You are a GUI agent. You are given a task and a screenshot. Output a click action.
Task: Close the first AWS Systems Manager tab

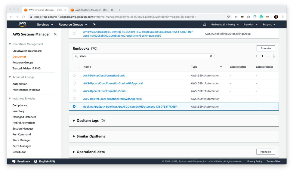coord(65,10)
